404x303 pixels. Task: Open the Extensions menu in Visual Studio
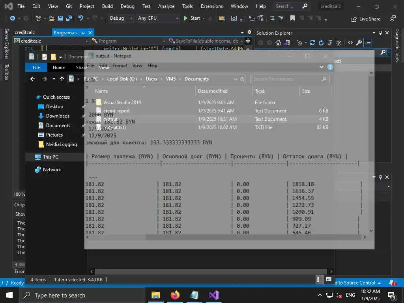pyautogui.click(x=211, y=6)
